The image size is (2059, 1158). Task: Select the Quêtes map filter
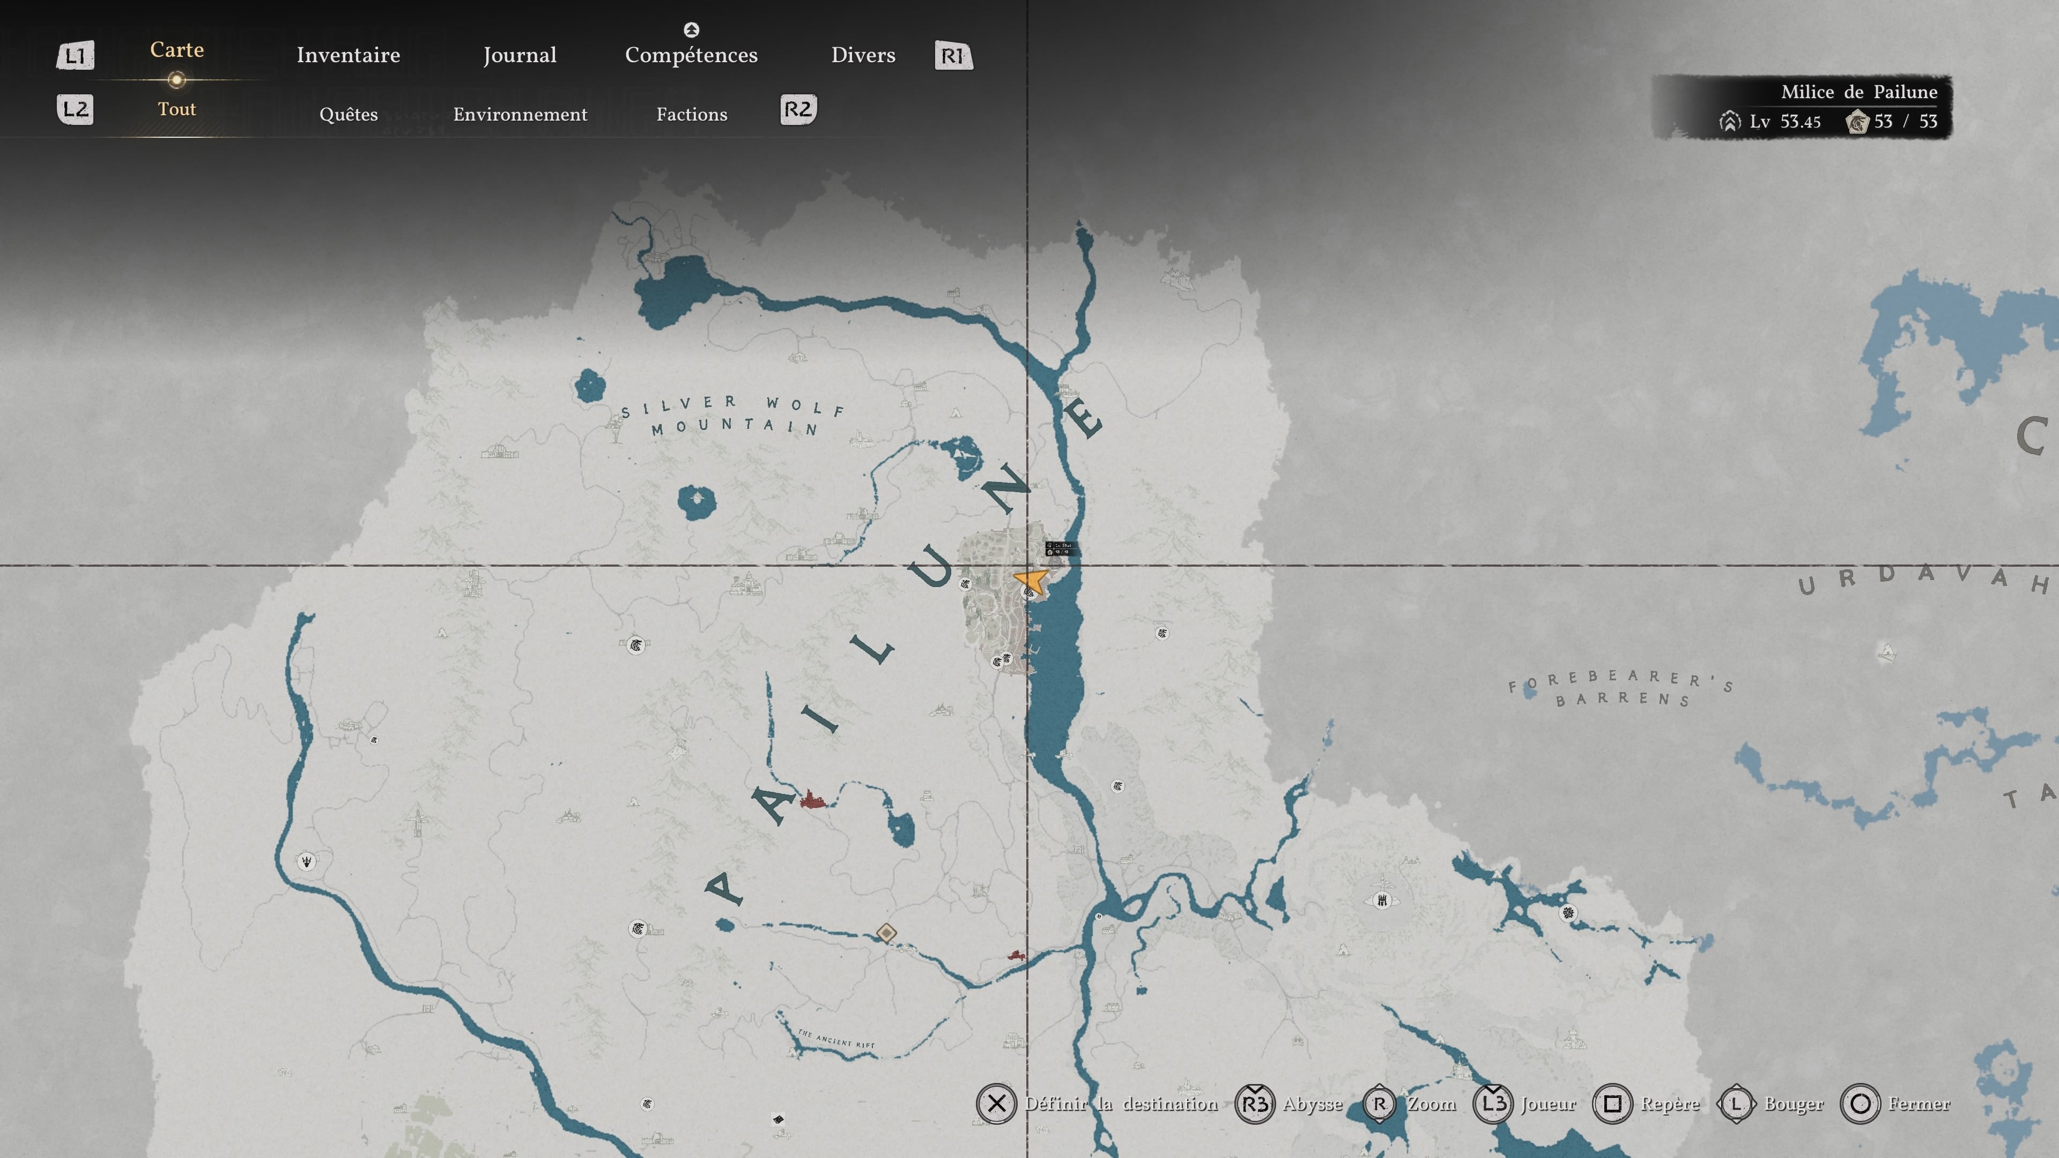coord(349,114)
